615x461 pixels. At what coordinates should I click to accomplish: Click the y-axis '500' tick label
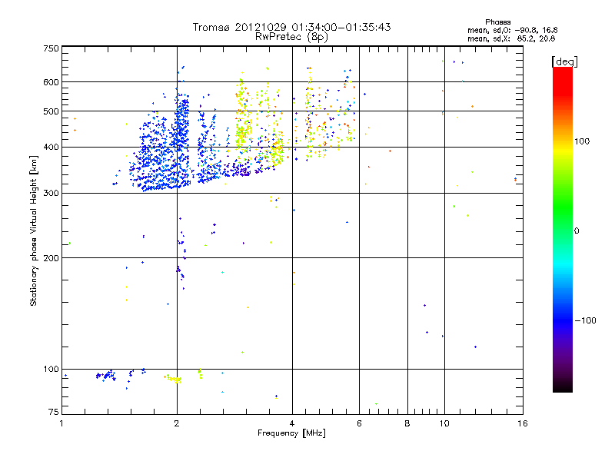pos(52,111)
